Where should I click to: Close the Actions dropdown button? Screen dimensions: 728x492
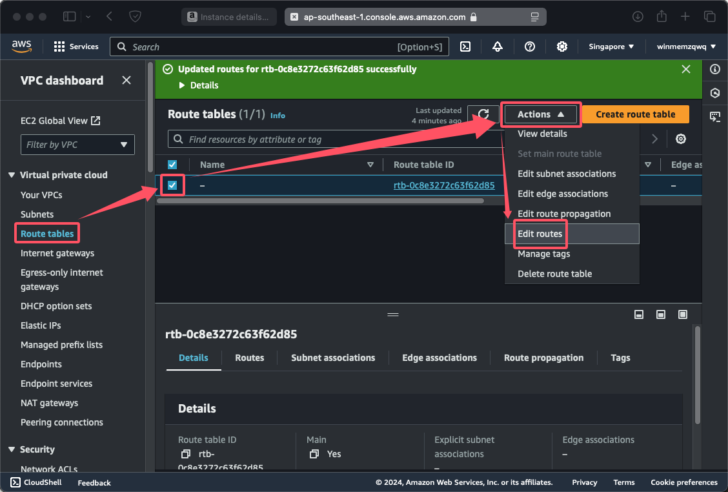[x=541, y=114]
